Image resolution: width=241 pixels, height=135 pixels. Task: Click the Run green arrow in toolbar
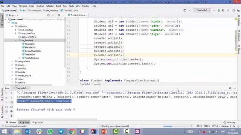(x=214, y=10)
